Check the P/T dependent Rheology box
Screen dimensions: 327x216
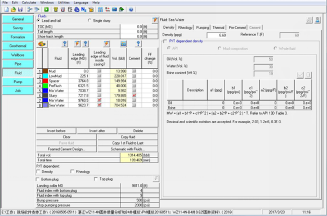pyautogui.click(x=72, y=172)
